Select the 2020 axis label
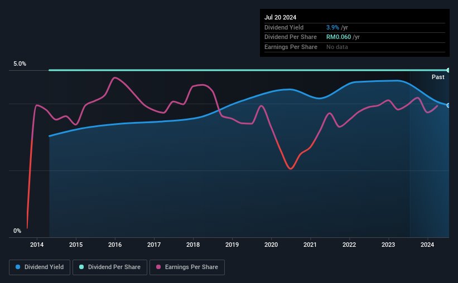The width and height of the screenshot is (458, 283). (271, 245)
